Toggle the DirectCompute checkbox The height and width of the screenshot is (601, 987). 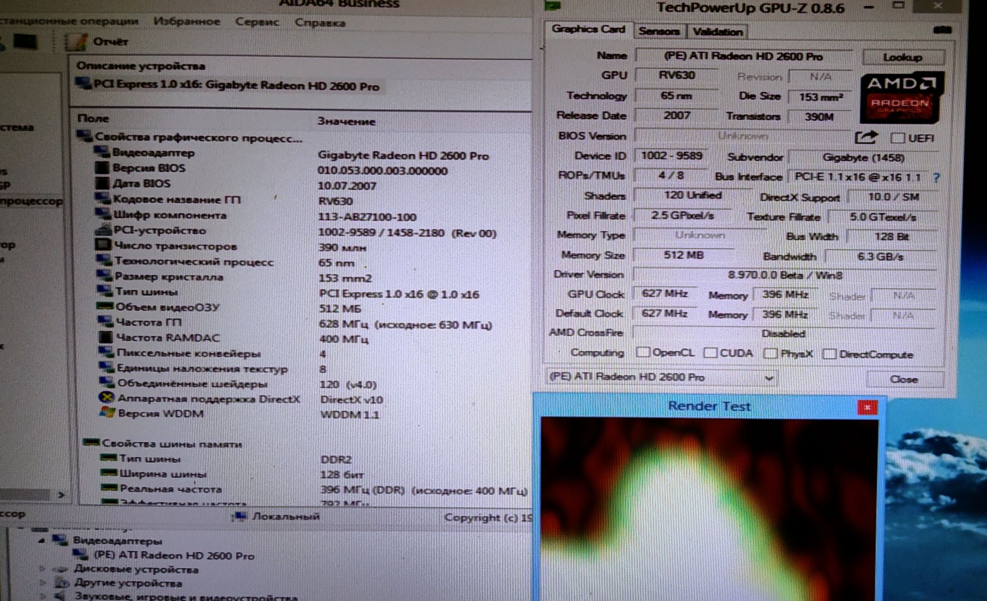829,354
